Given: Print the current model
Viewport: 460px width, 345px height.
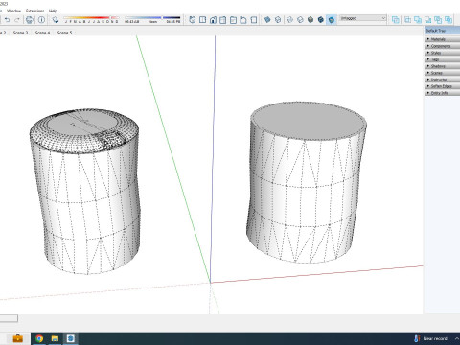Looking at the screenshot, I should [x=30, y=20].
